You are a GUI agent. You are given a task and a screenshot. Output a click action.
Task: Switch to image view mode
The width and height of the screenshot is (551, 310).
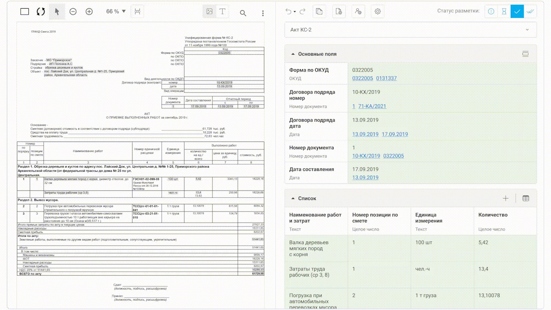[209, 11]
